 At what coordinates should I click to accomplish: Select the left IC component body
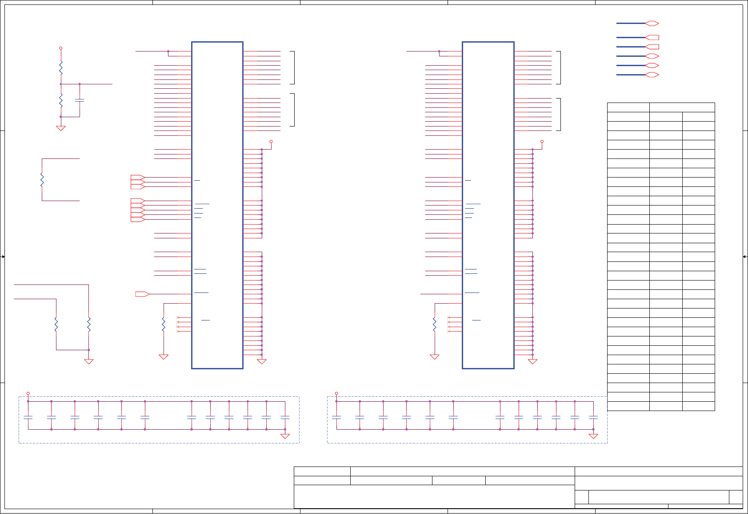pos(217,205)
